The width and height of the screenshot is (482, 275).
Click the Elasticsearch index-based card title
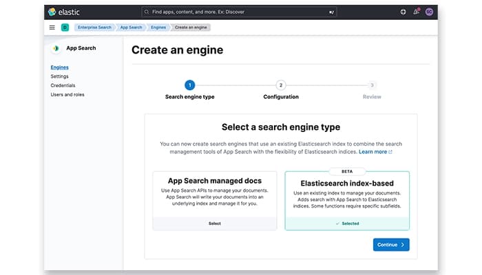(347, 184)
